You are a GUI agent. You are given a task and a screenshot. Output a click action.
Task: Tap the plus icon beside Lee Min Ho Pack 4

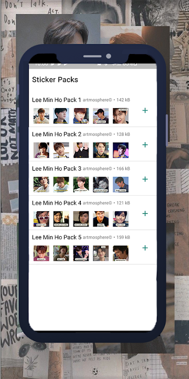click(145, 214)
